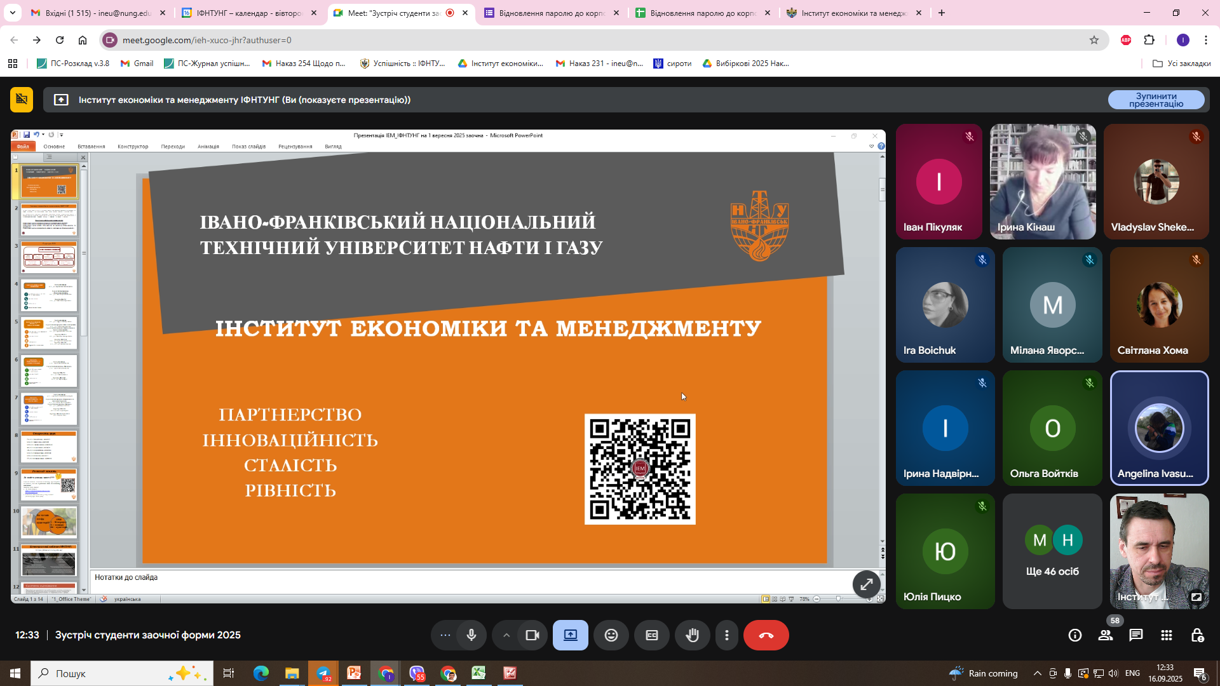Switch to the Вхідні Gmail browser tab
The width and height of the screenshot is (1220, 686).
point(97,13)
